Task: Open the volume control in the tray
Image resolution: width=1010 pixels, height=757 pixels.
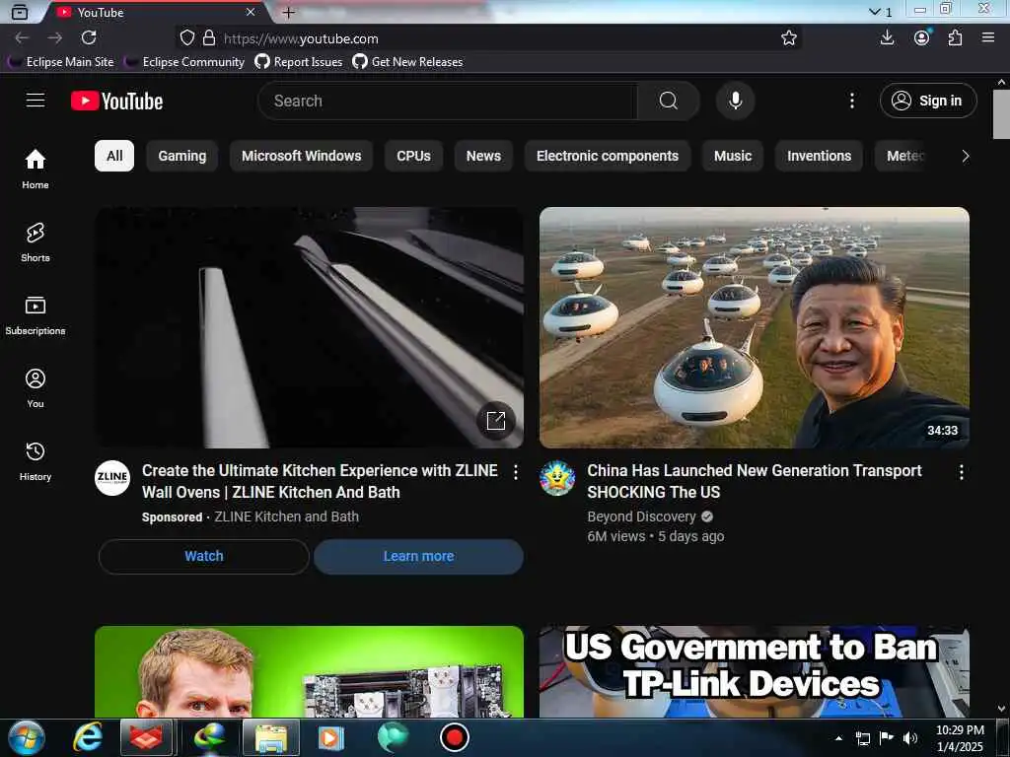Action: click(x=909, y=738)
